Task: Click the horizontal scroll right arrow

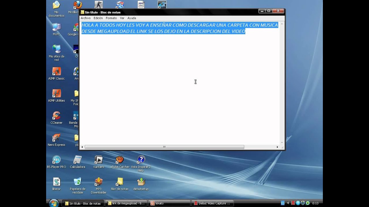Action: 277,147
